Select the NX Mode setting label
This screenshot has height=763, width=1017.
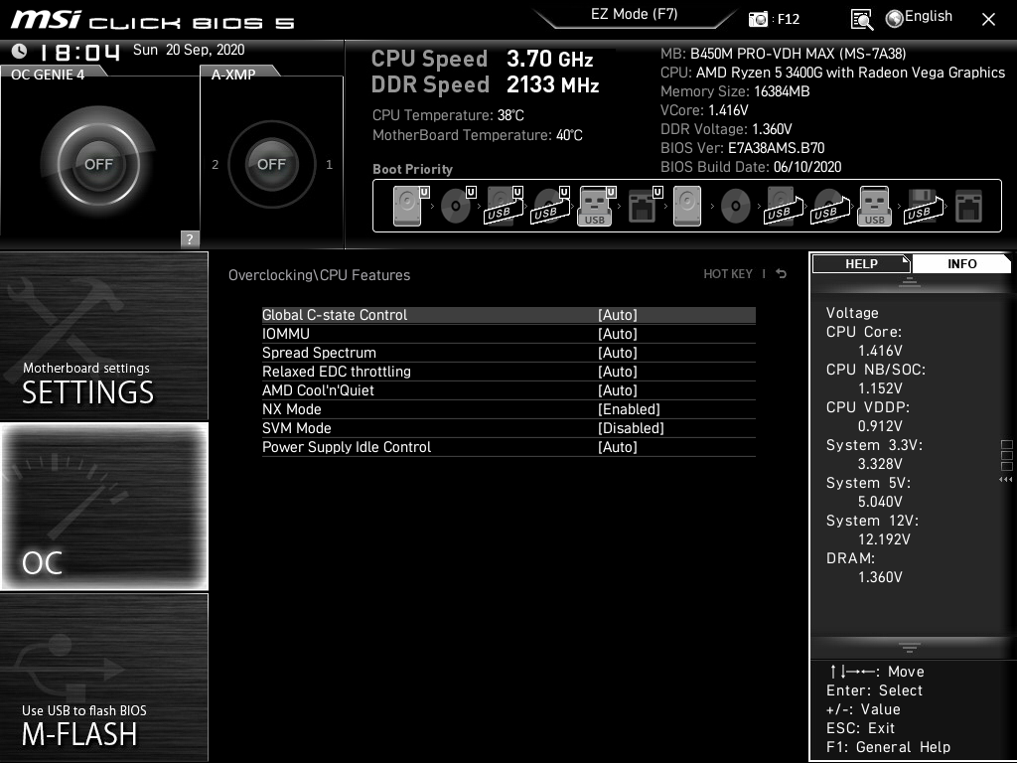pyautogui.click(x=291, y=408)
